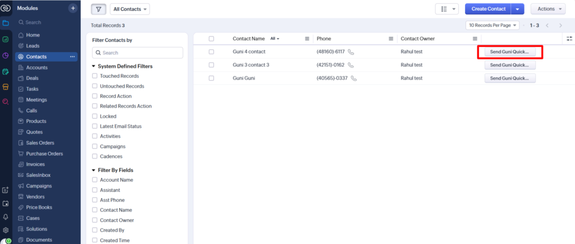This screenshot has width=575, height=244.
Task: Click phone number (42151)-0162
Action: 330,65
